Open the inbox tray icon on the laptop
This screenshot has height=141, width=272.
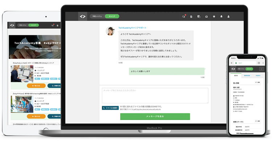206,16
